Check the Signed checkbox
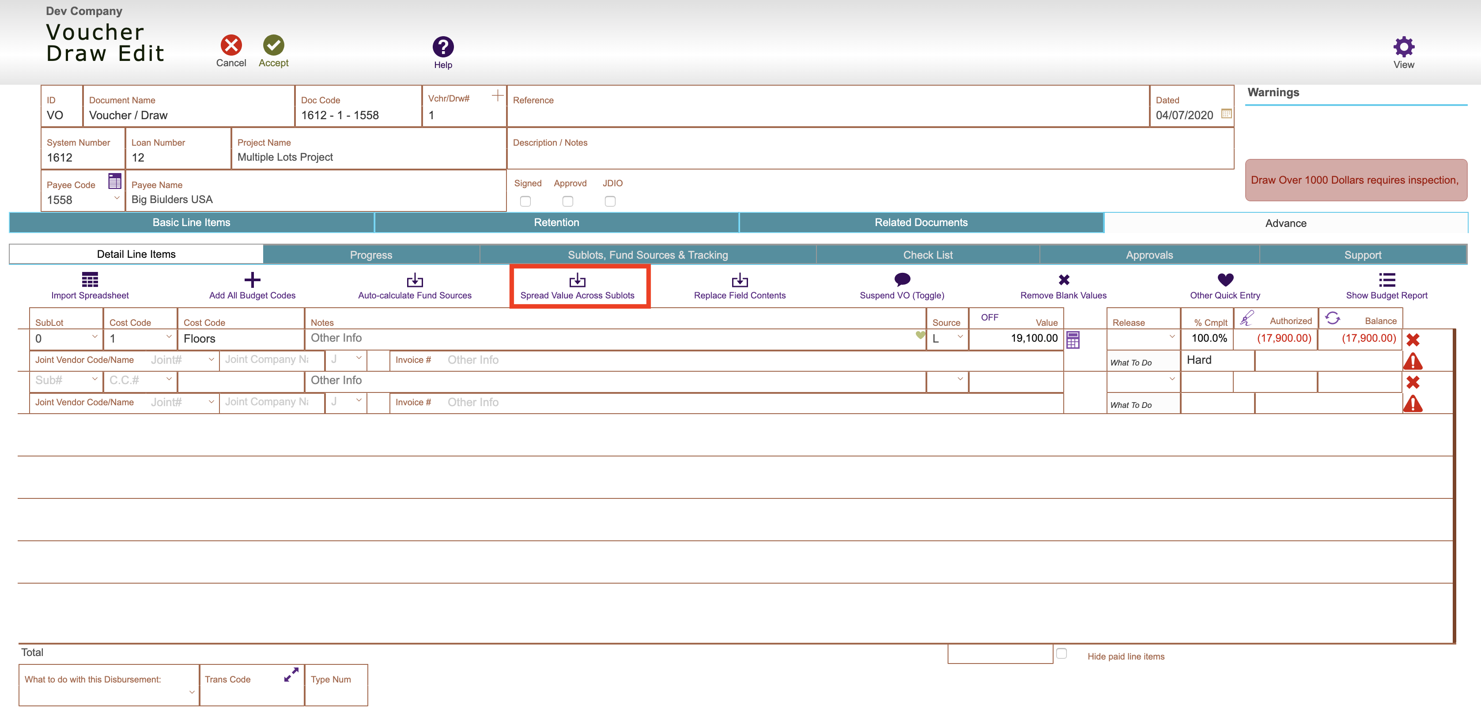 (525, 201)
